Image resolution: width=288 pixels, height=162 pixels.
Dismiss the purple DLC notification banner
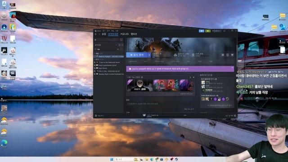[x=232, y=67]
